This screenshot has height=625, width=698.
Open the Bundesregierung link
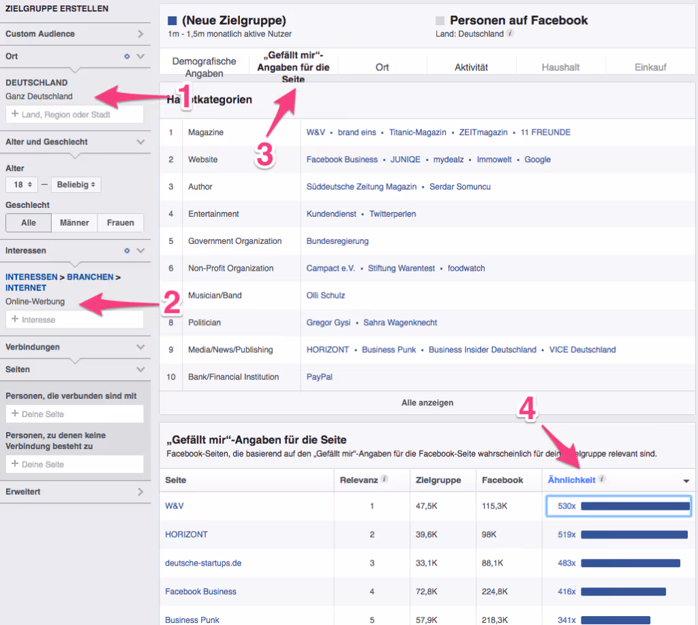[337, 241]
